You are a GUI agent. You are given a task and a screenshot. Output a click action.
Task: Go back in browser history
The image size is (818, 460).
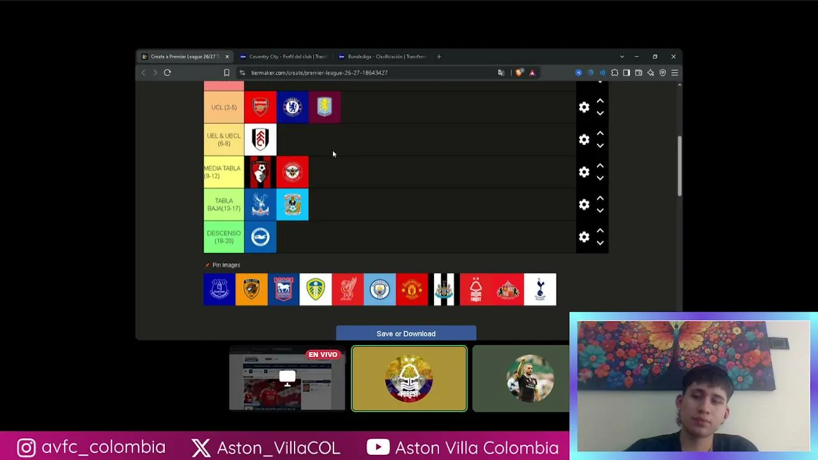(x=143, y=73)
